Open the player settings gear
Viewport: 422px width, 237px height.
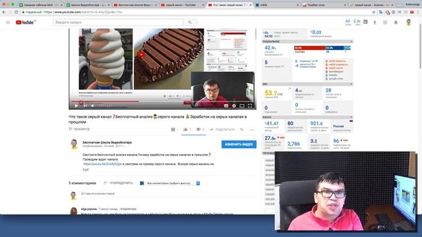(x=234, y=106)
